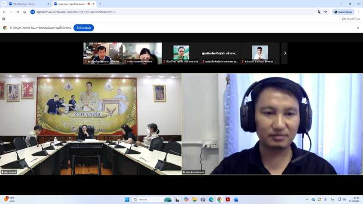This screenshot has height=204, width=363.
Task: Click the Chrome profile button
Action: point(343,12)
